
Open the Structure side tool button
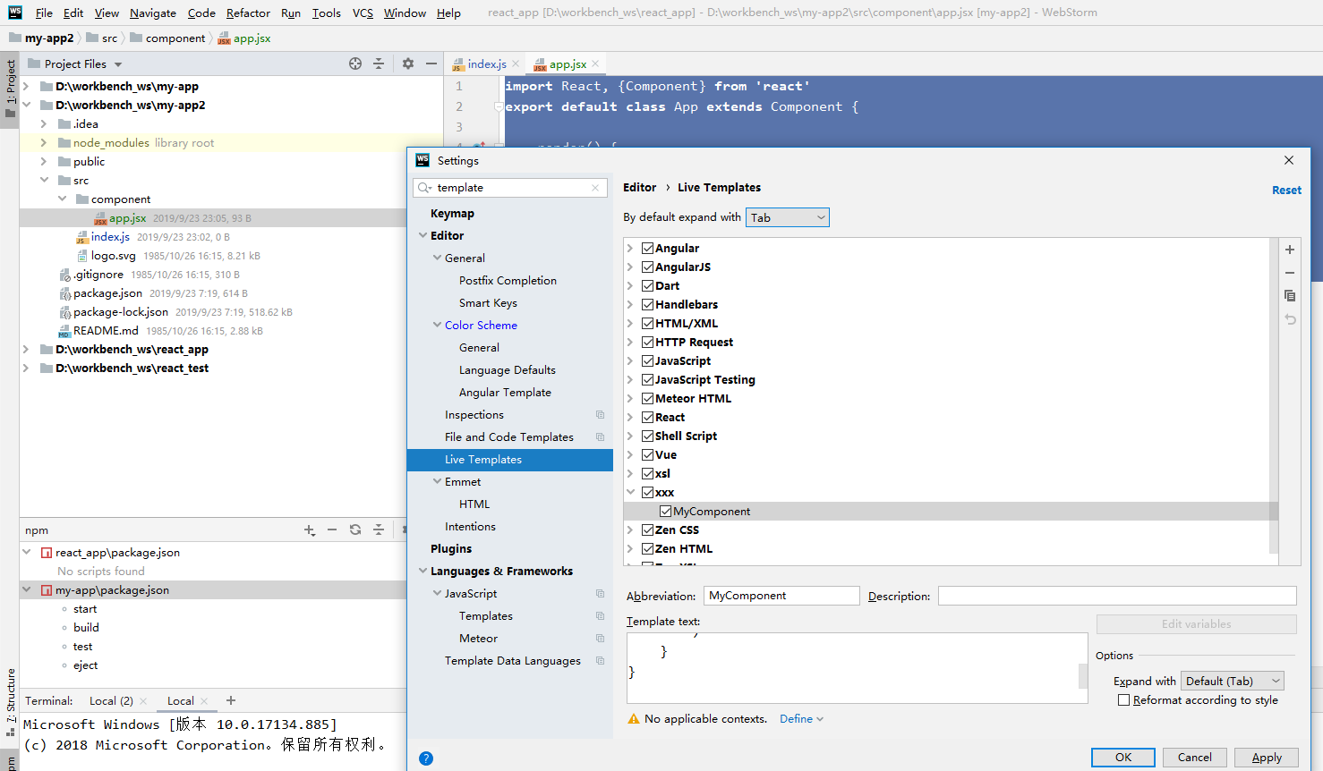[x=10, y=702]
